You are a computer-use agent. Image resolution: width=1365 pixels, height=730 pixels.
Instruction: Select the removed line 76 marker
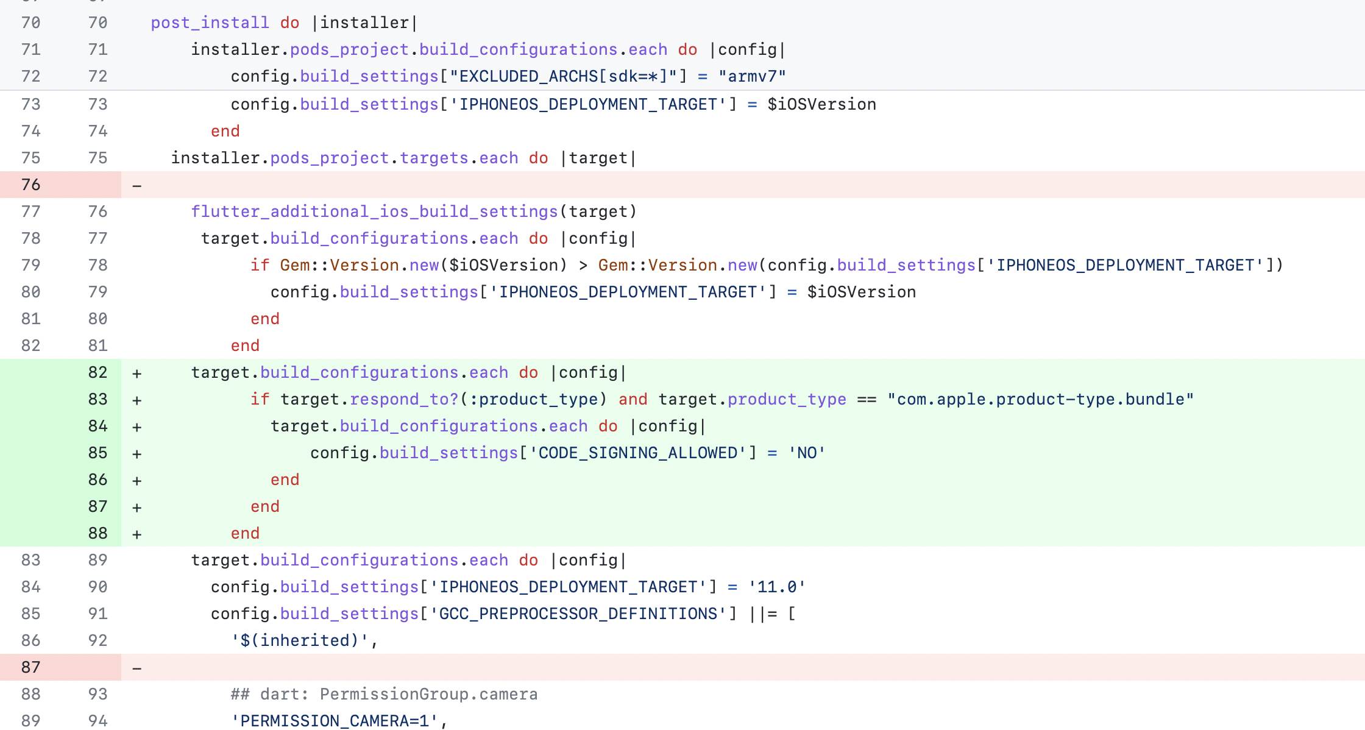click(x=30, y=184)
